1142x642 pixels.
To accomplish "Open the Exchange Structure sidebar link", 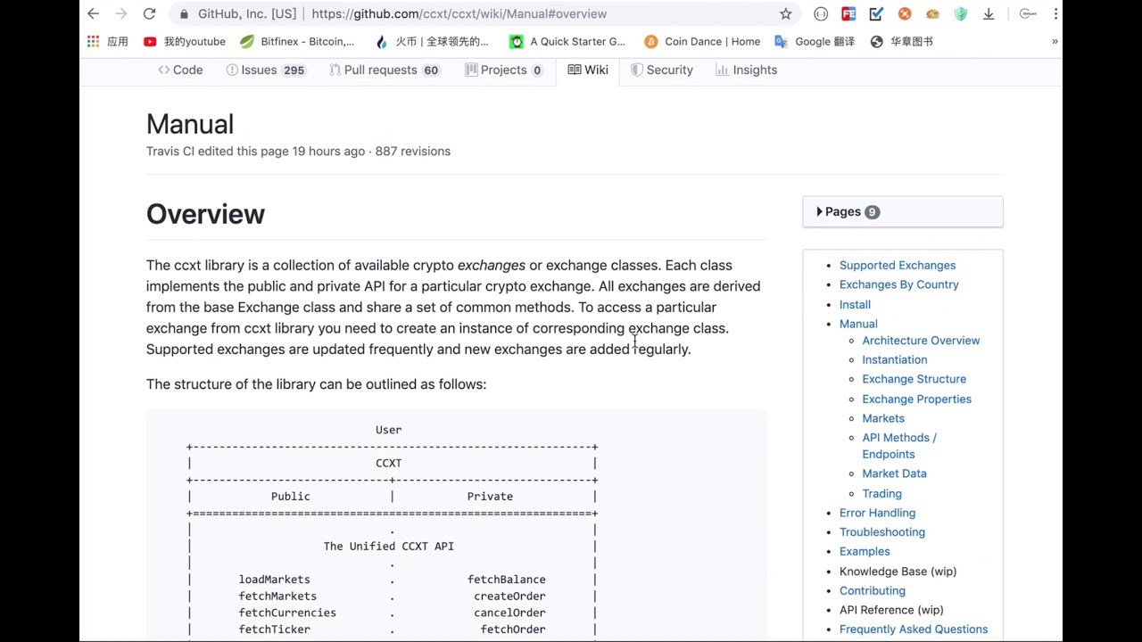I will (914, 379).
